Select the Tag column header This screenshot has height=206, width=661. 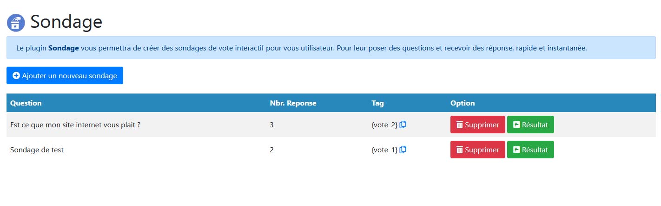click(378, 103)
